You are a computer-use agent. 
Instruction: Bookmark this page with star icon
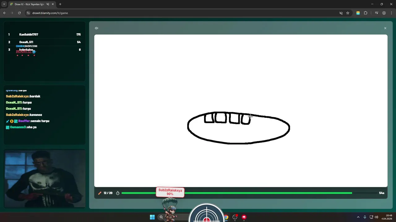pos(348,13)
